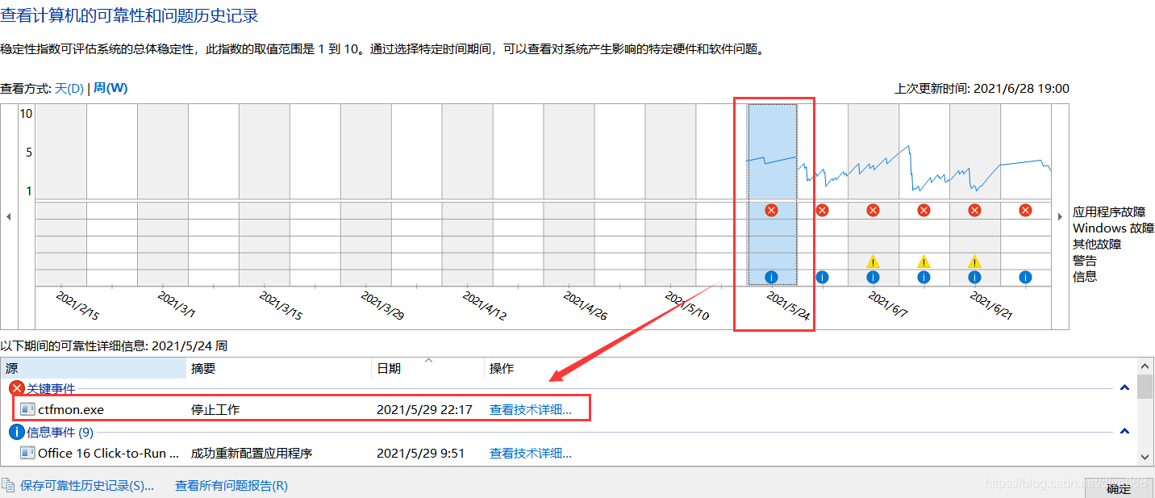Click Windows 故障 row label
The height and width of the screenshot is (498, 1155).
tap(1114, 228)
